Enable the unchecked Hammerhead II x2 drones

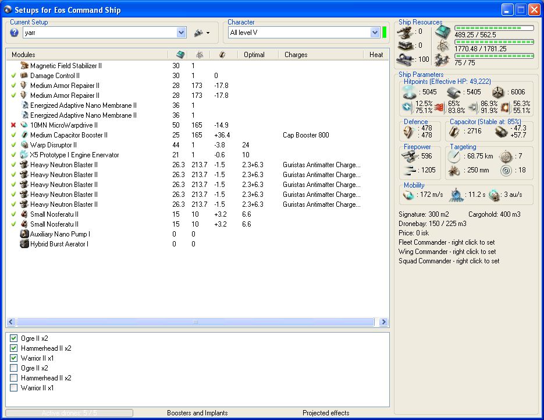[x=14, y=378]
